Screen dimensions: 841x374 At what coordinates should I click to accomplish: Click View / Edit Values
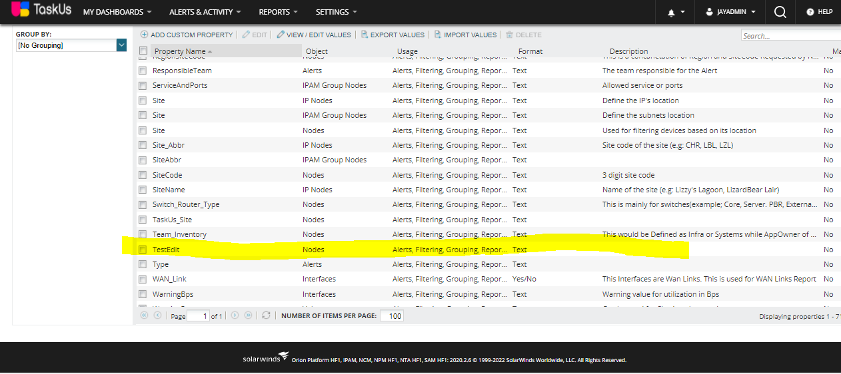click(x=314, y=35)
